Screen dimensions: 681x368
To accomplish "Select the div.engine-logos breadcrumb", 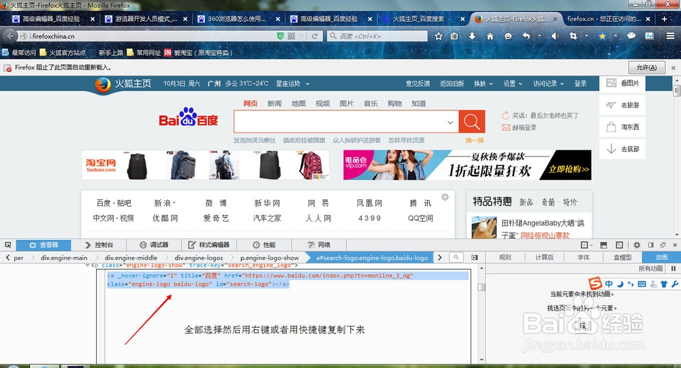I will 199,258.
